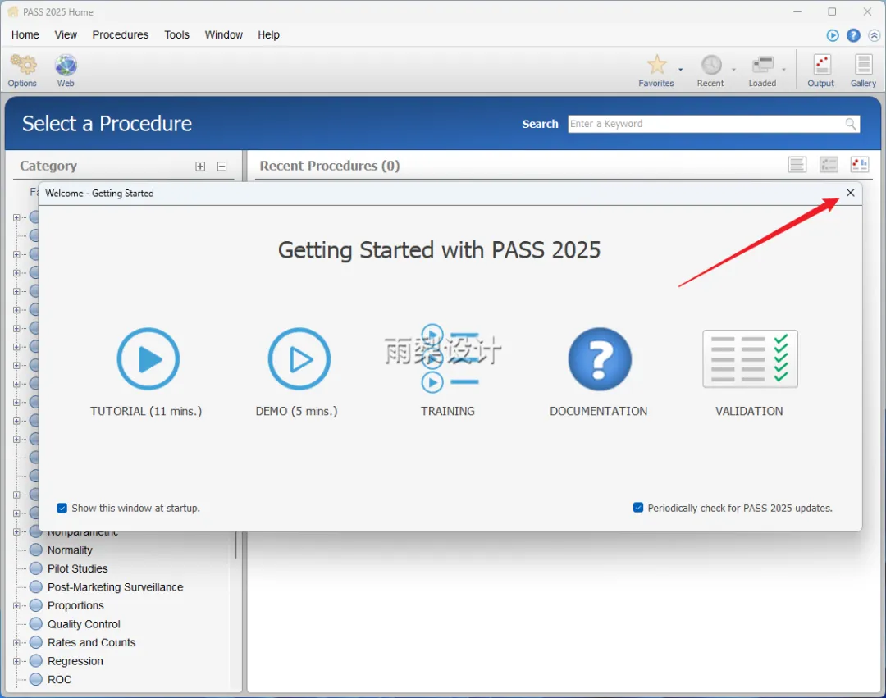Open the DOCUMENTATION question mark icon
The width and height of the screenshot is (886, 698).
[x=600, y=358]
